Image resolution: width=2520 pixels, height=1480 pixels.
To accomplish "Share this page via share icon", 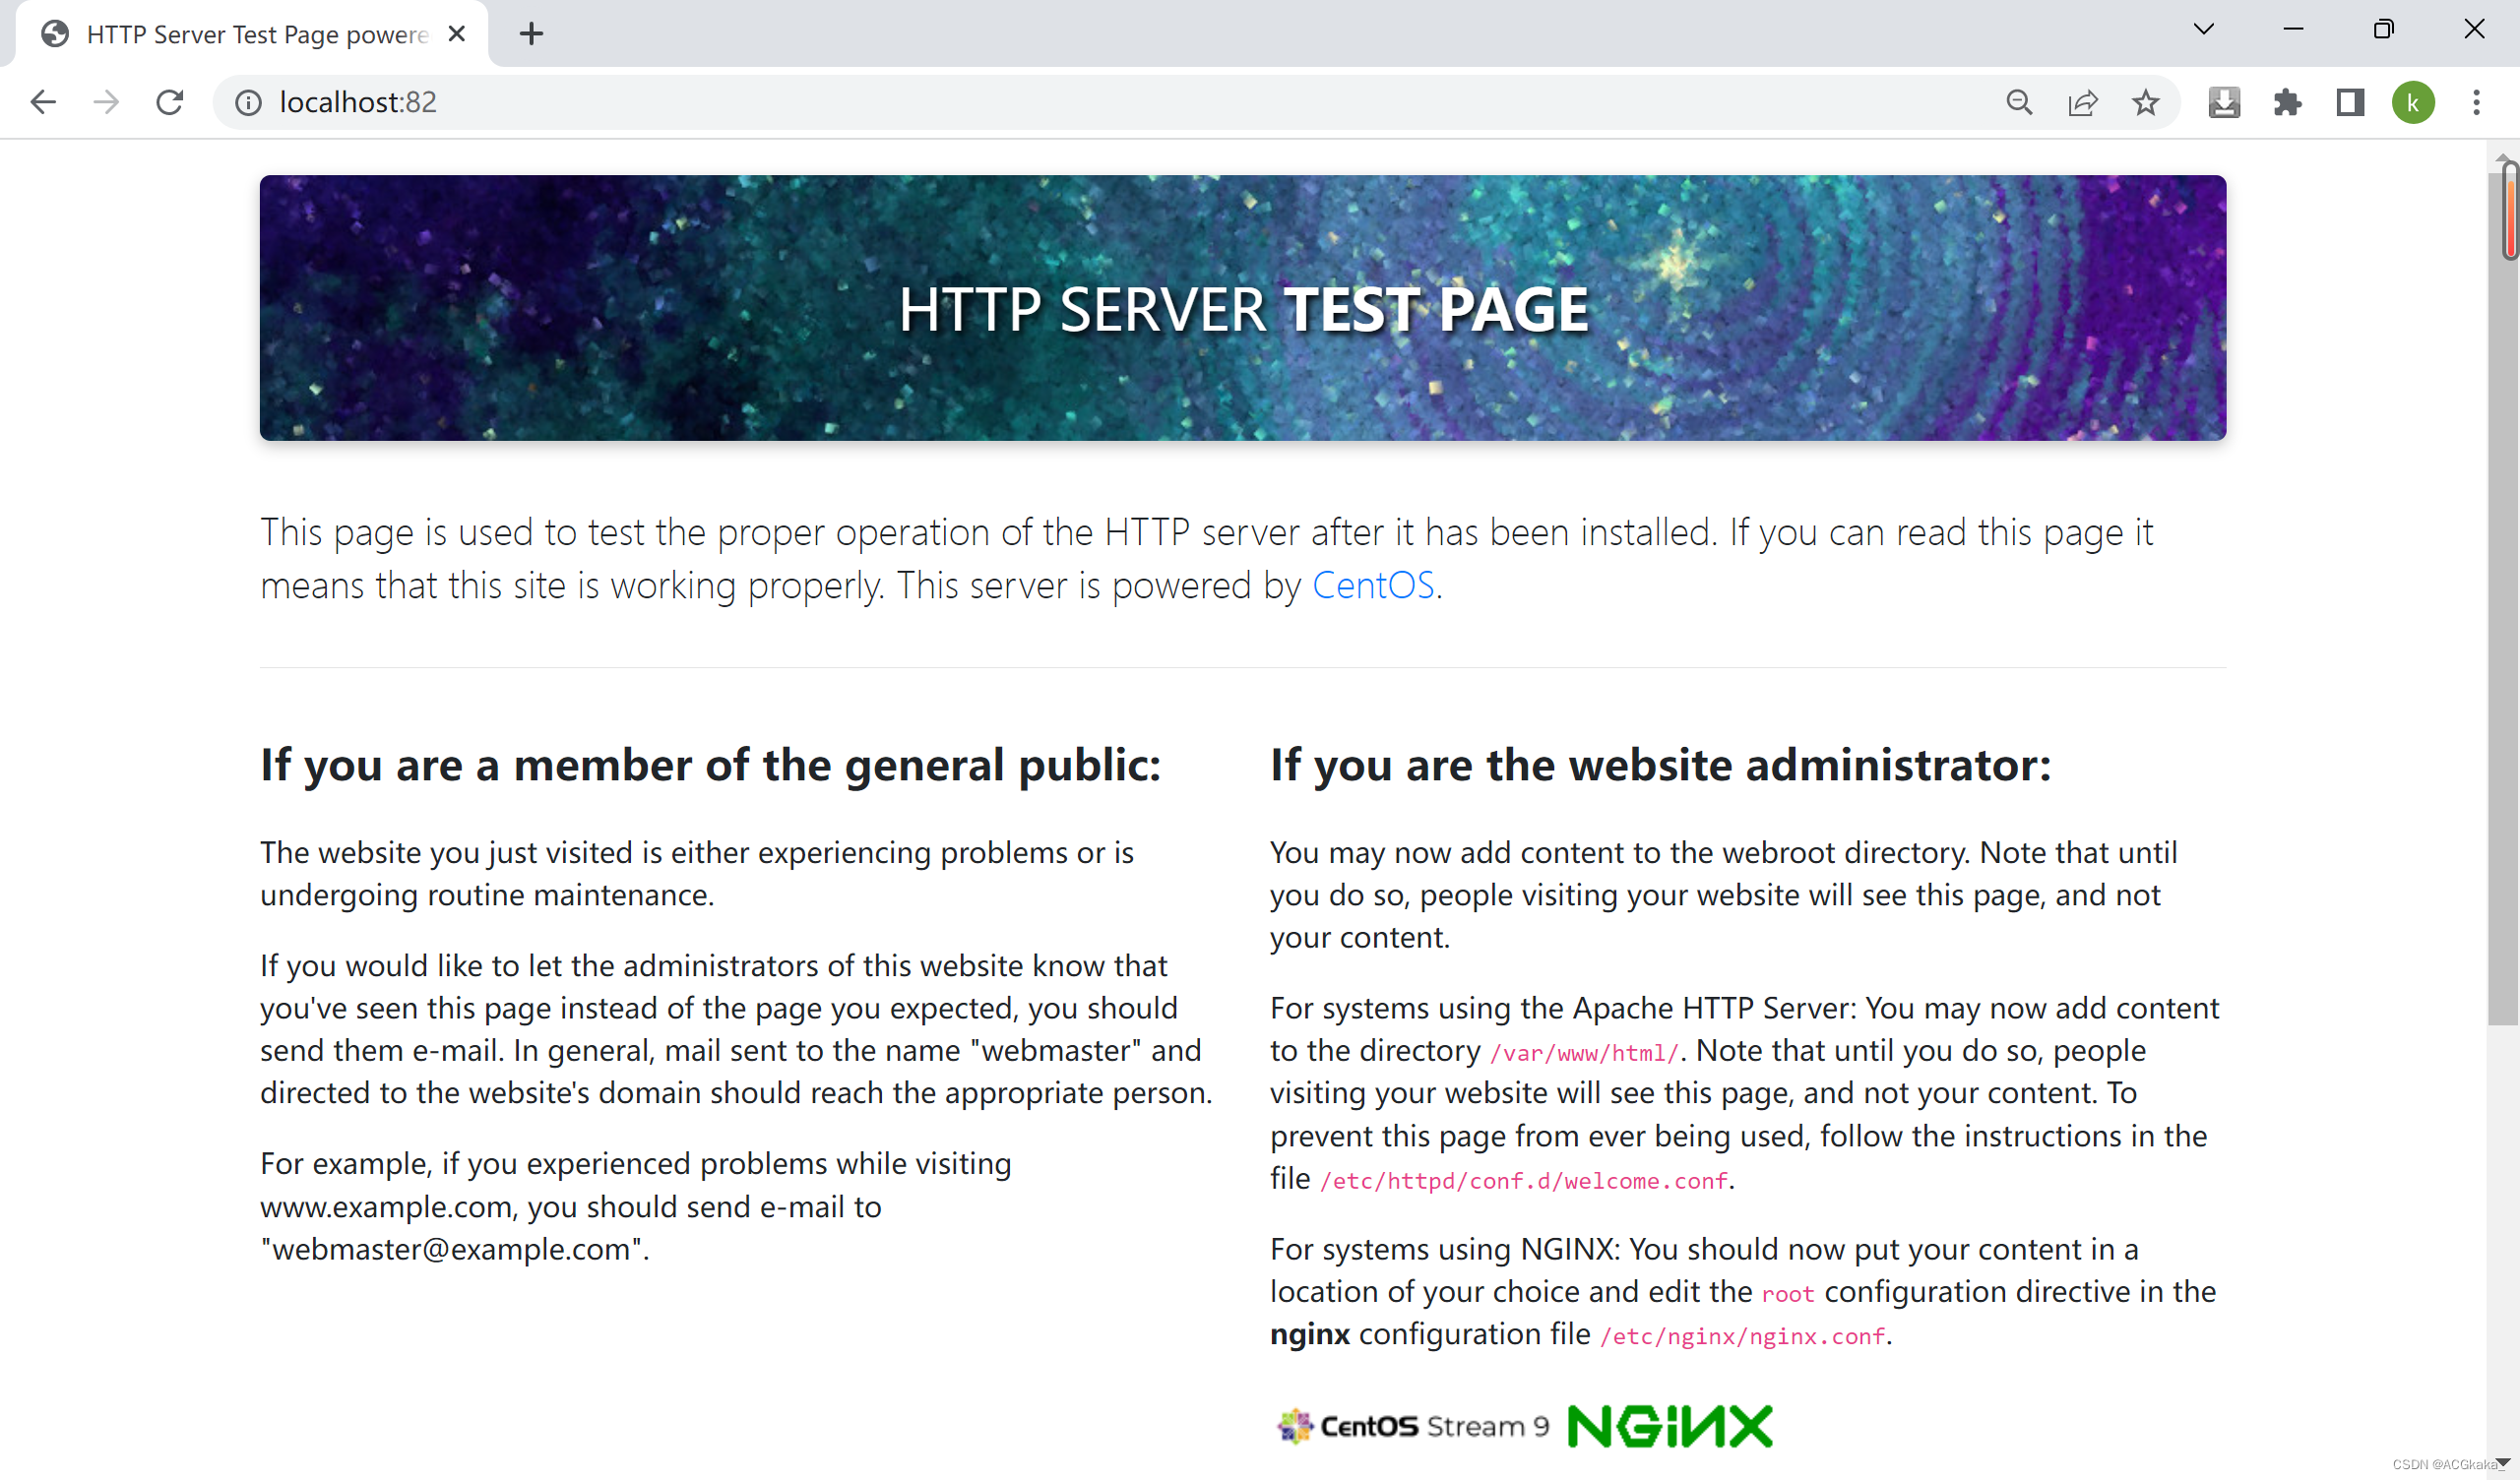I will click(x=2082, y=102).
